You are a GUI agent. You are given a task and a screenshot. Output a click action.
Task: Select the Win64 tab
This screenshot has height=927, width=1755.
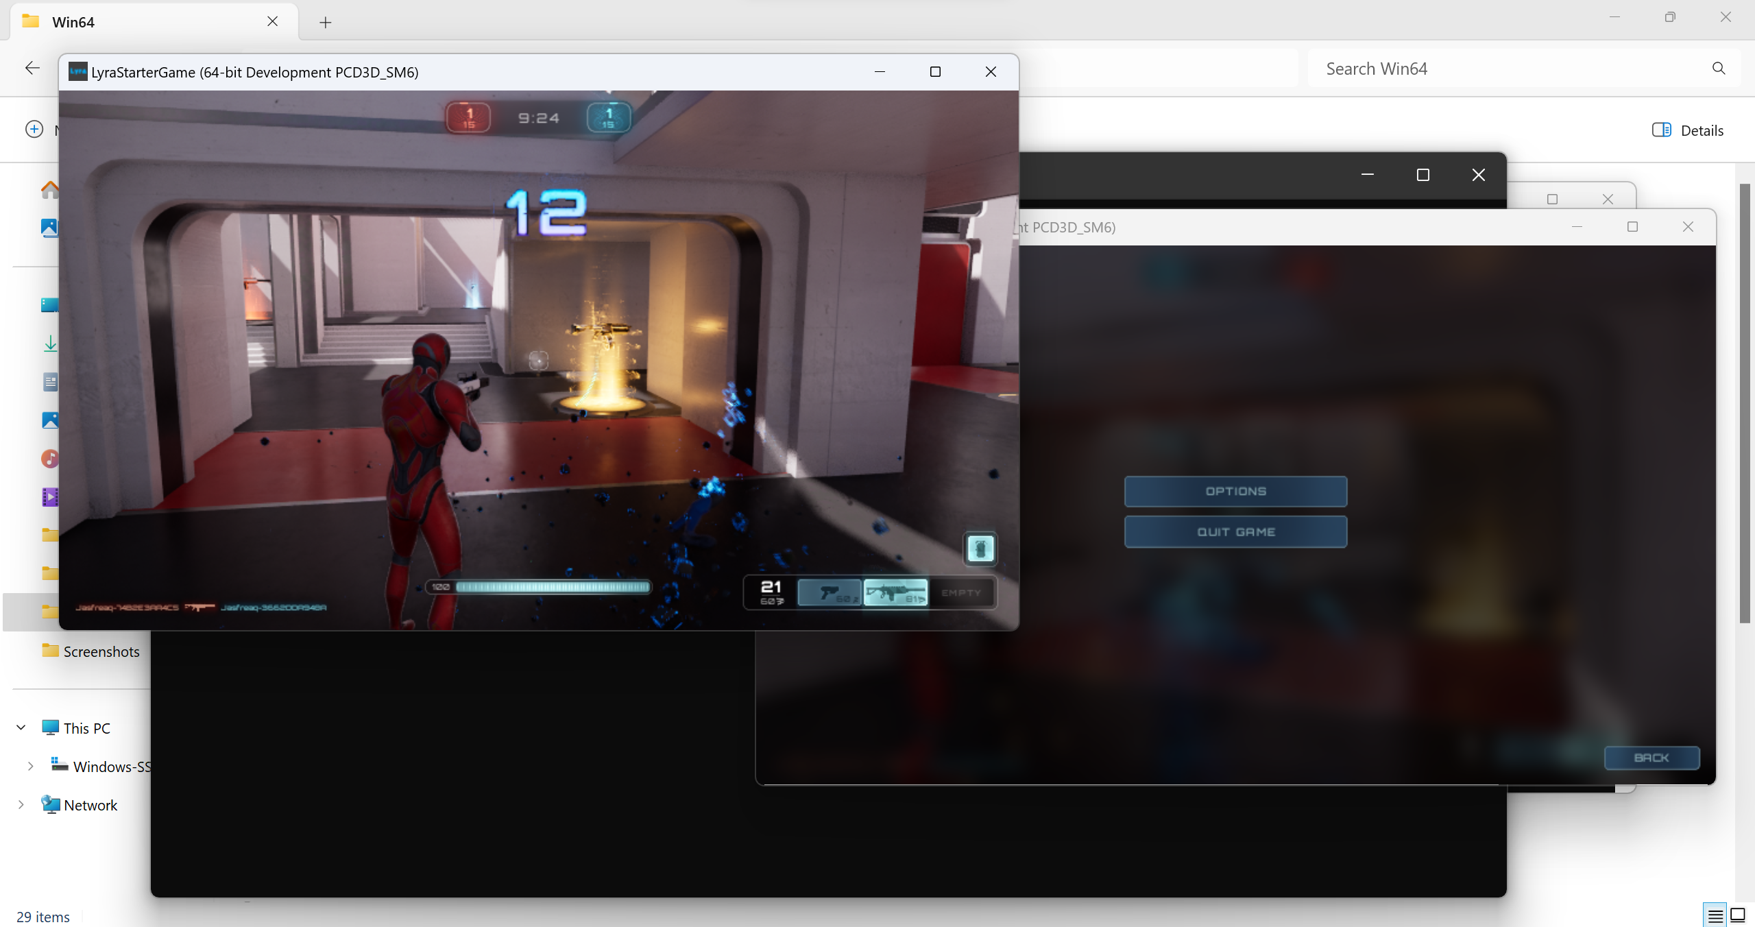pos(154,22)
